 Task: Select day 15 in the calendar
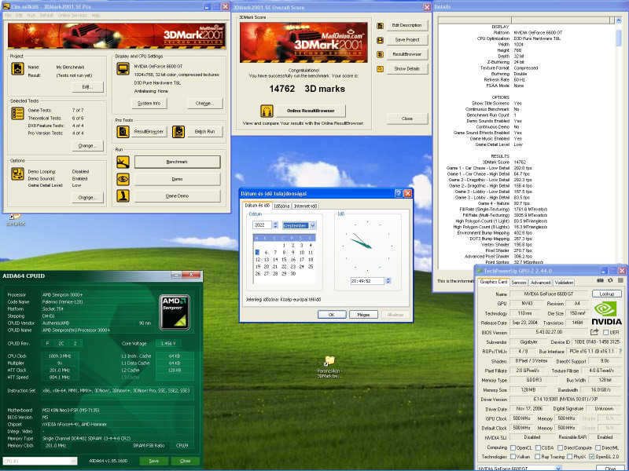pyautogui.click(x=284, y=260)
